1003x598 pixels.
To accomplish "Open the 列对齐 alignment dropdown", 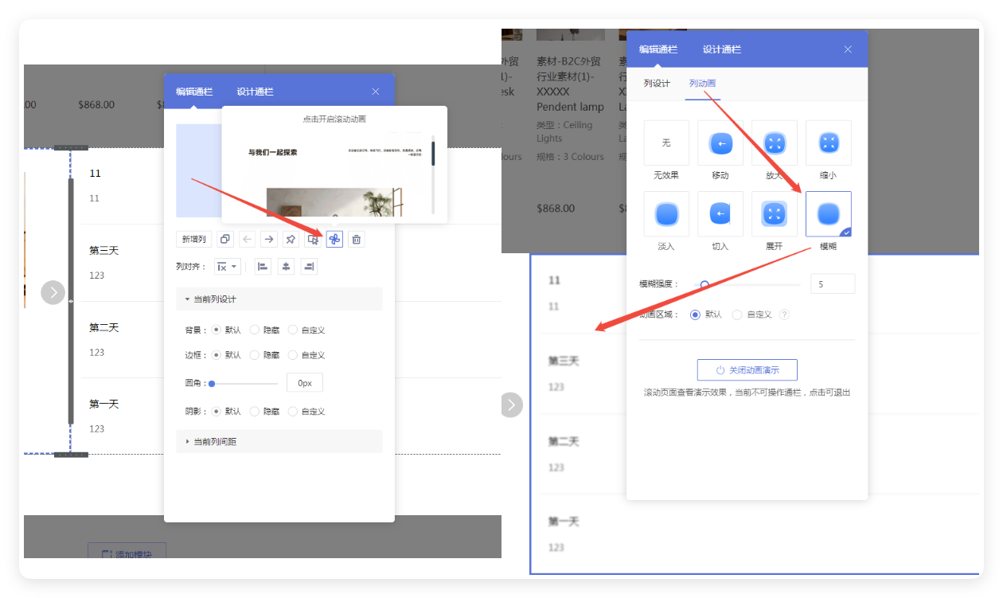I will click(x=227, y=267).
